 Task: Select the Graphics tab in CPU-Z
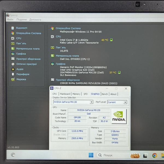pos(95,94)
